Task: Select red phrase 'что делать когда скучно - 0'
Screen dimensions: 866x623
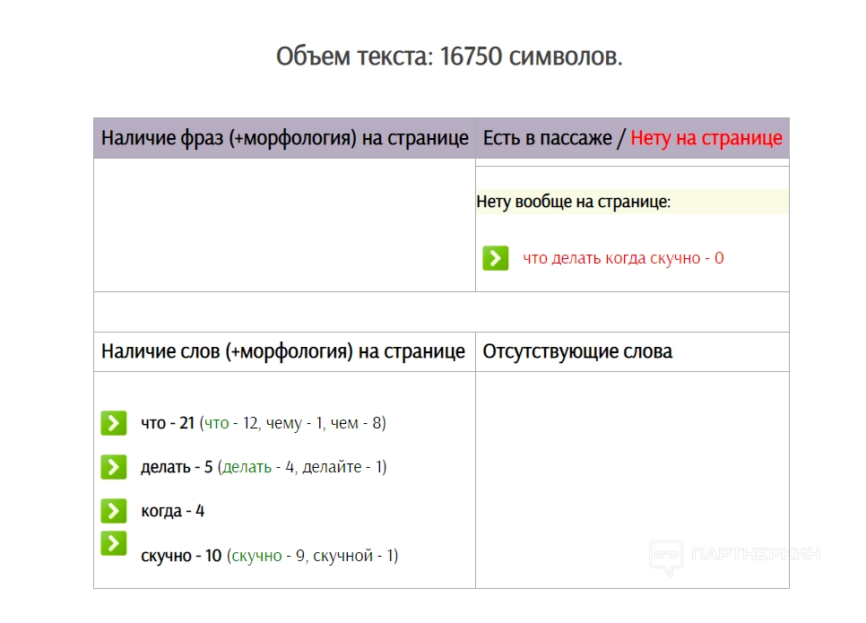Action: click(x=623, y=258)
